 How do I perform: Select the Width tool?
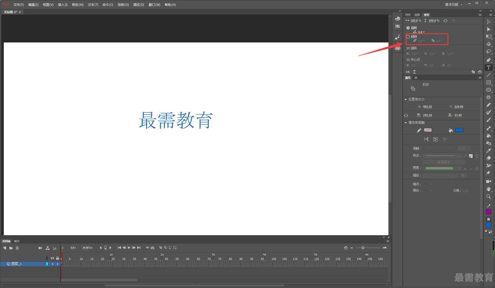click(x=489, y=166)
